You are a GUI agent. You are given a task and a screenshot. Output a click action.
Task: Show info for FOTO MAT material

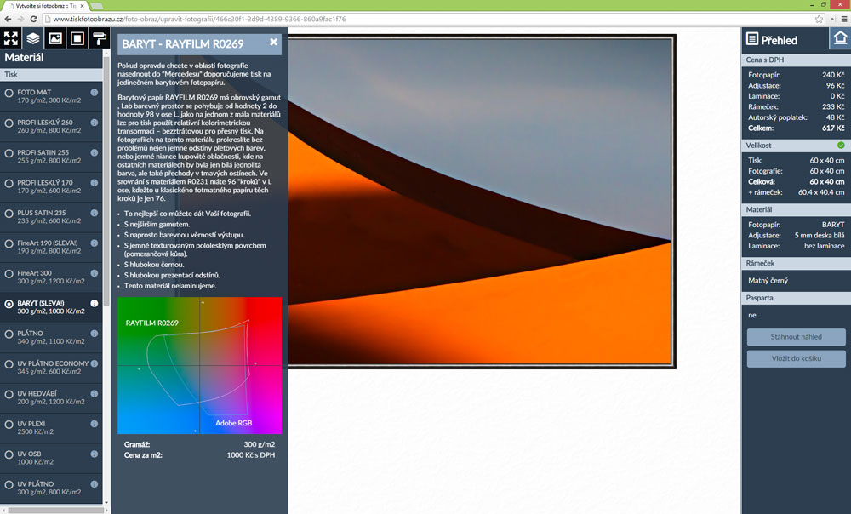94,92
